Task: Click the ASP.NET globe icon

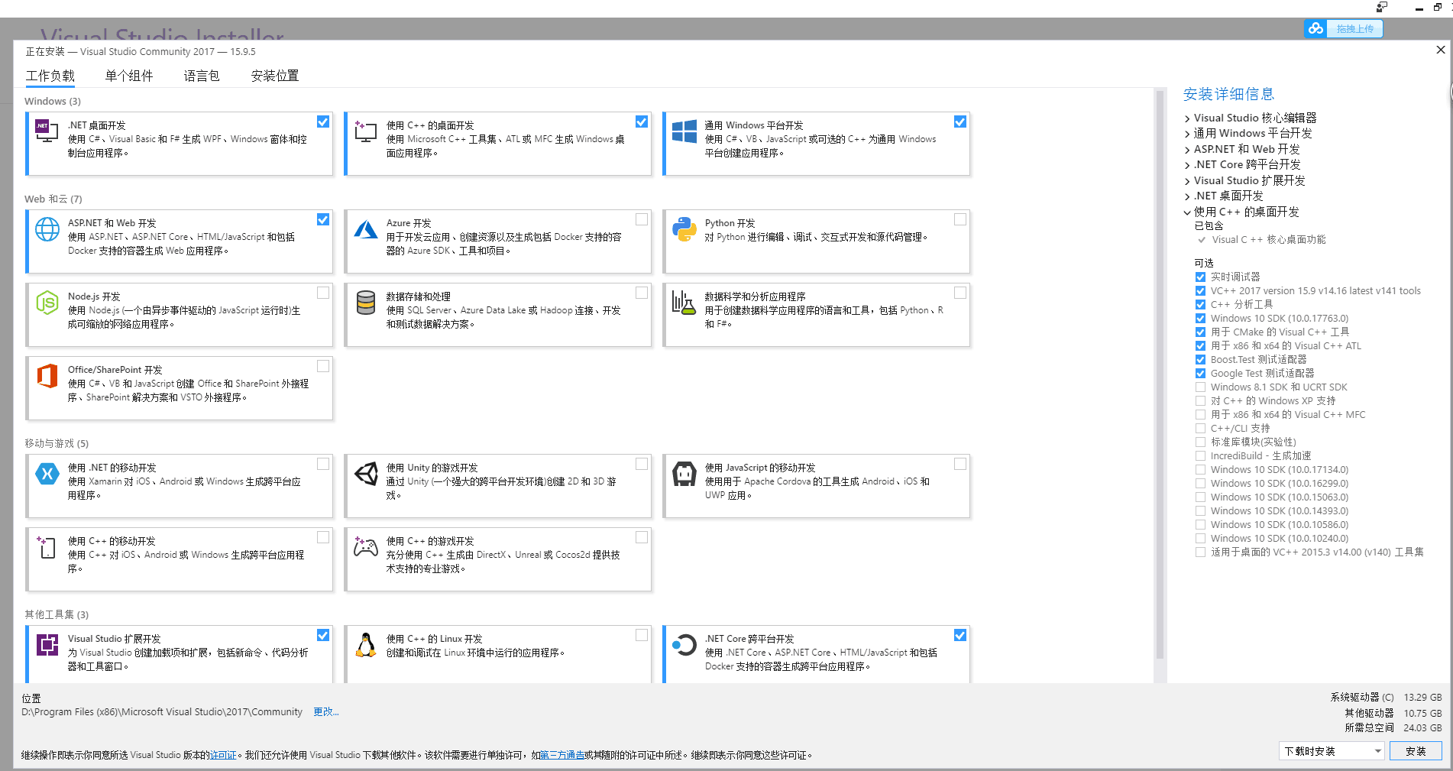Action: tap(47, 229)
